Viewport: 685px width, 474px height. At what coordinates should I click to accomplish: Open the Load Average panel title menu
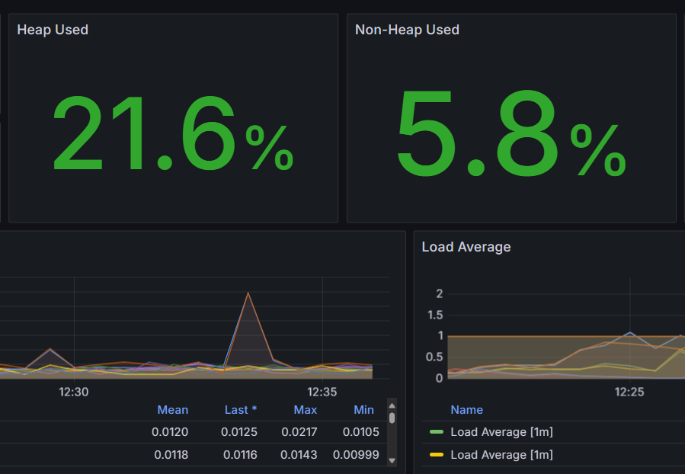[x=466, y=247]
